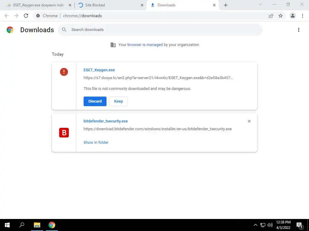Open the volume control tray icon
Viewport: 309px width, 231px height.
(x=270, y=225)
